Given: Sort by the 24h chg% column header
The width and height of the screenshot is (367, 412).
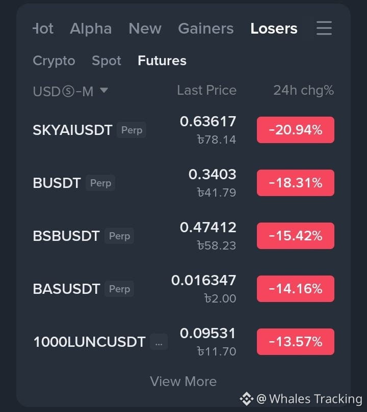Looking at the screenshot, I should [304, 90].
